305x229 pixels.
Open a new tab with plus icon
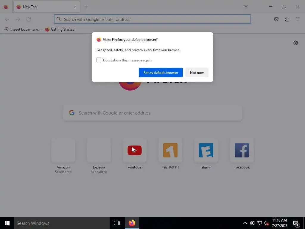(x=86, y=7)
